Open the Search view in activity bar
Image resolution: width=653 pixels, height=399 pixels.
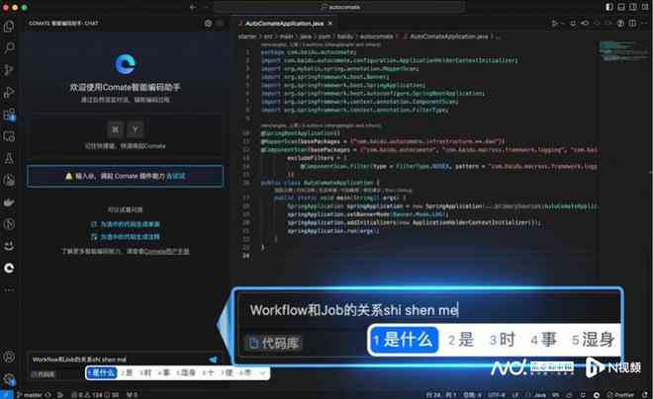pos(9,47)
